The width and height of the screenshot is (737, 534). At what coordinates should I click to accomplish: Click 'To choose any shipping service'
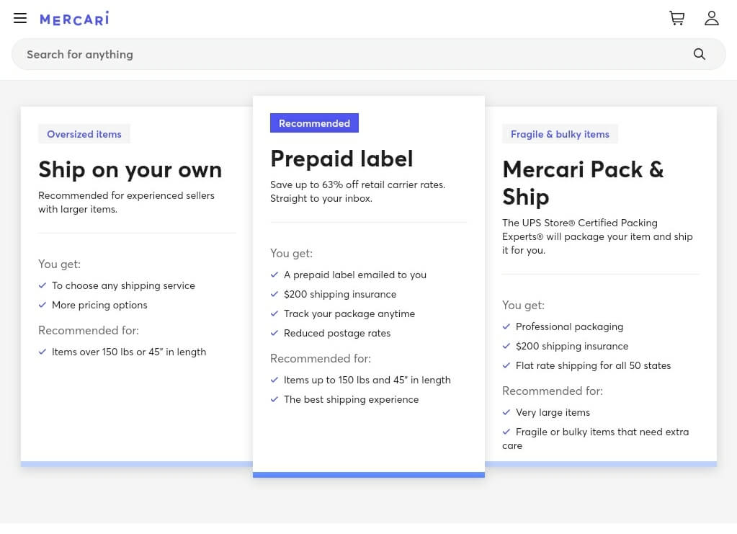(x=123, y=285)
